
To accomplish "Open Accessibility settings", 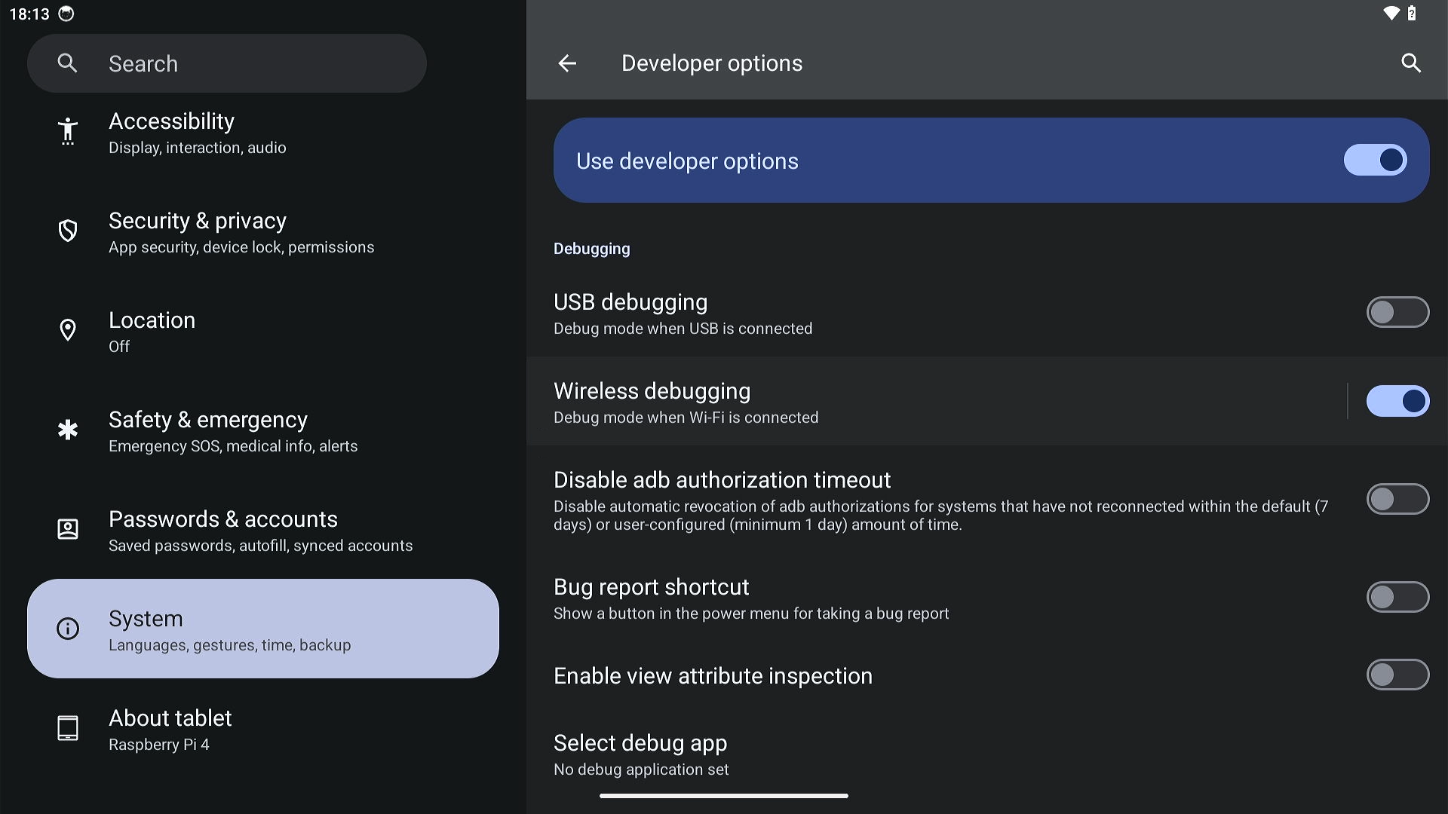I will tap(263, 131).
